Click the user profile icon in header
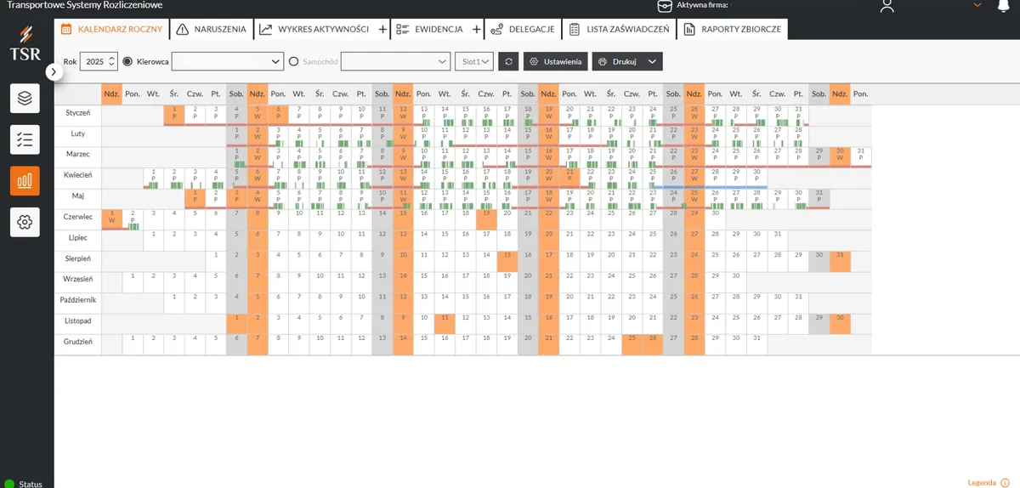This screenshot has height=488, width=1020. [887, 6]
